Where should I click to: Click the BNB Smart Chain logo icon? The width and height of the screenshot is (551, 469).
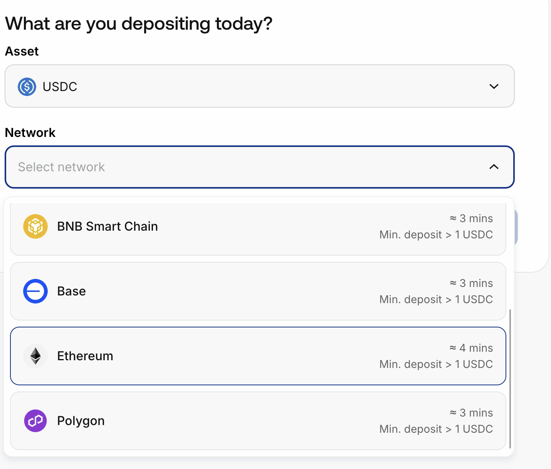click(x=35, y=226)
